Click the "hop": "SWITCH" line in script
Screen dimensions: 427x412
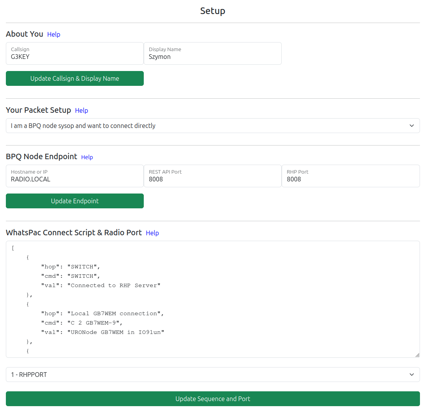pyautogui.click(x=70, y=266)
